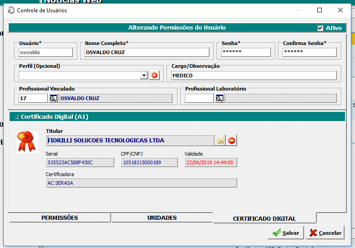Expand the Perfil (Opcional) dropdown

[144, 76]
